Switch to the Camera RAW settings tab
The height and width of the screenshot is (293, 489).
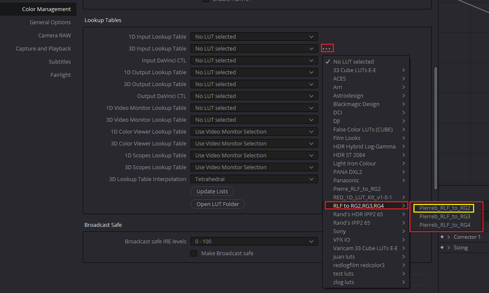(x=38, y=35)
